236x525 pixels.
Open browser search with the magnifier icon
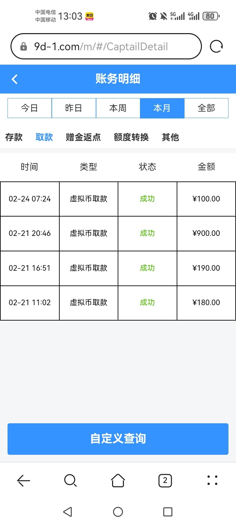click(70, 481)
